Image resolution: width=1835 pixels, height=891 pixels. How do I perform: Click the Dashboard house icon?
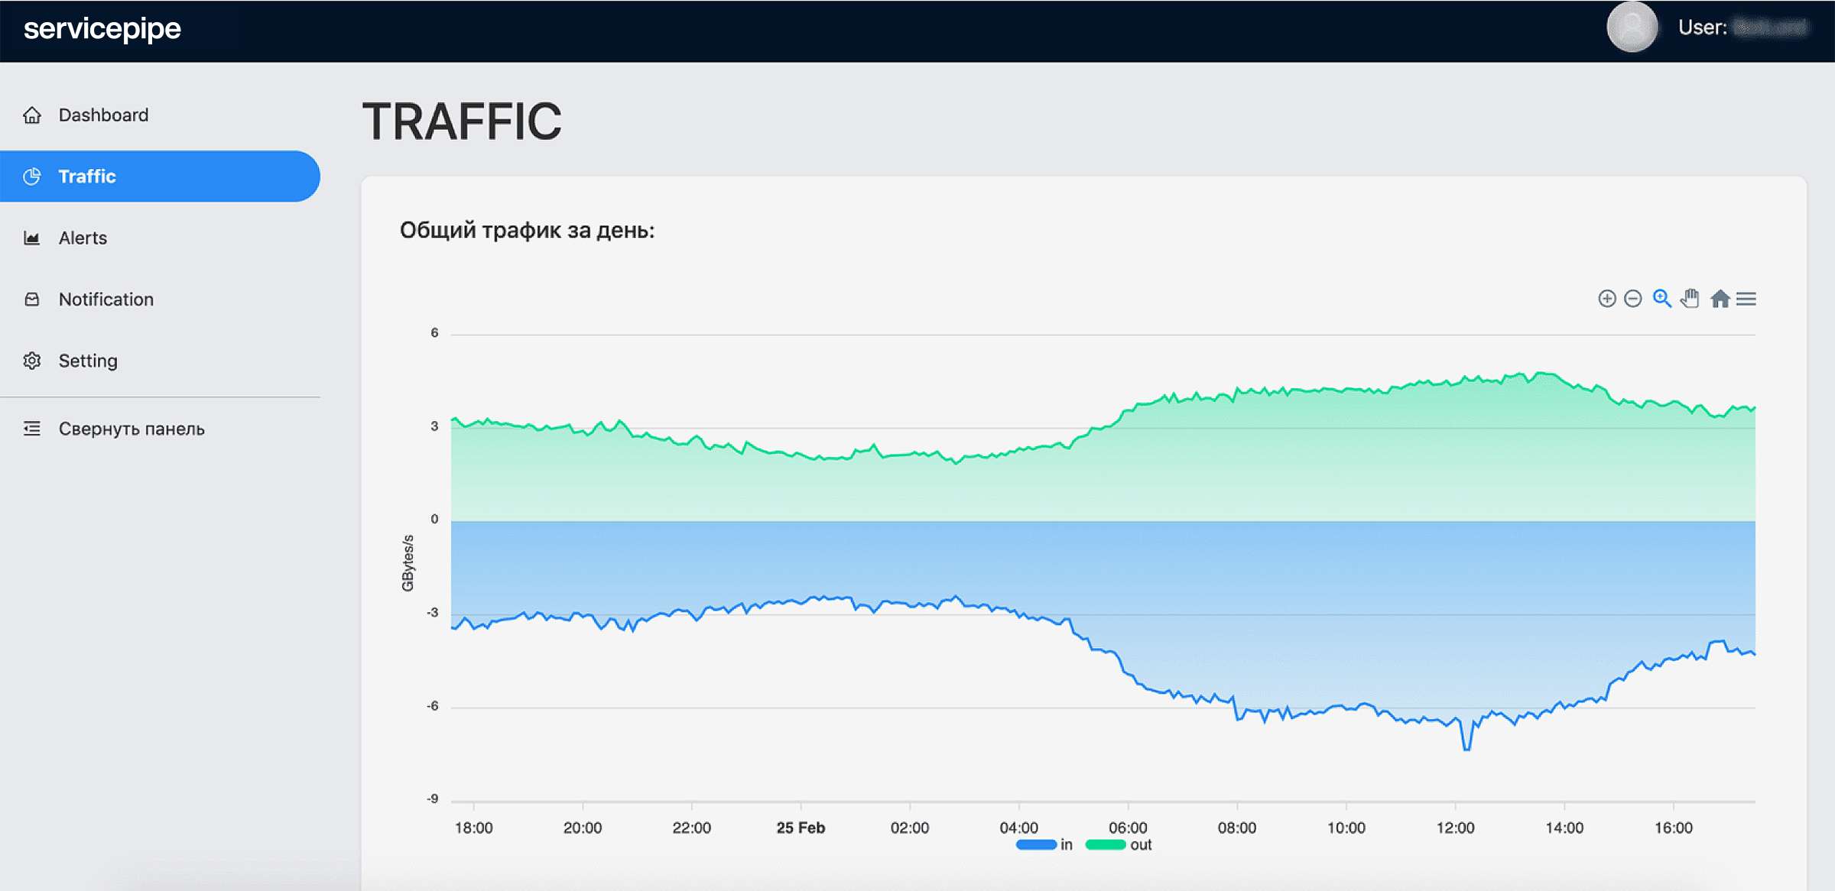[32, 115]
